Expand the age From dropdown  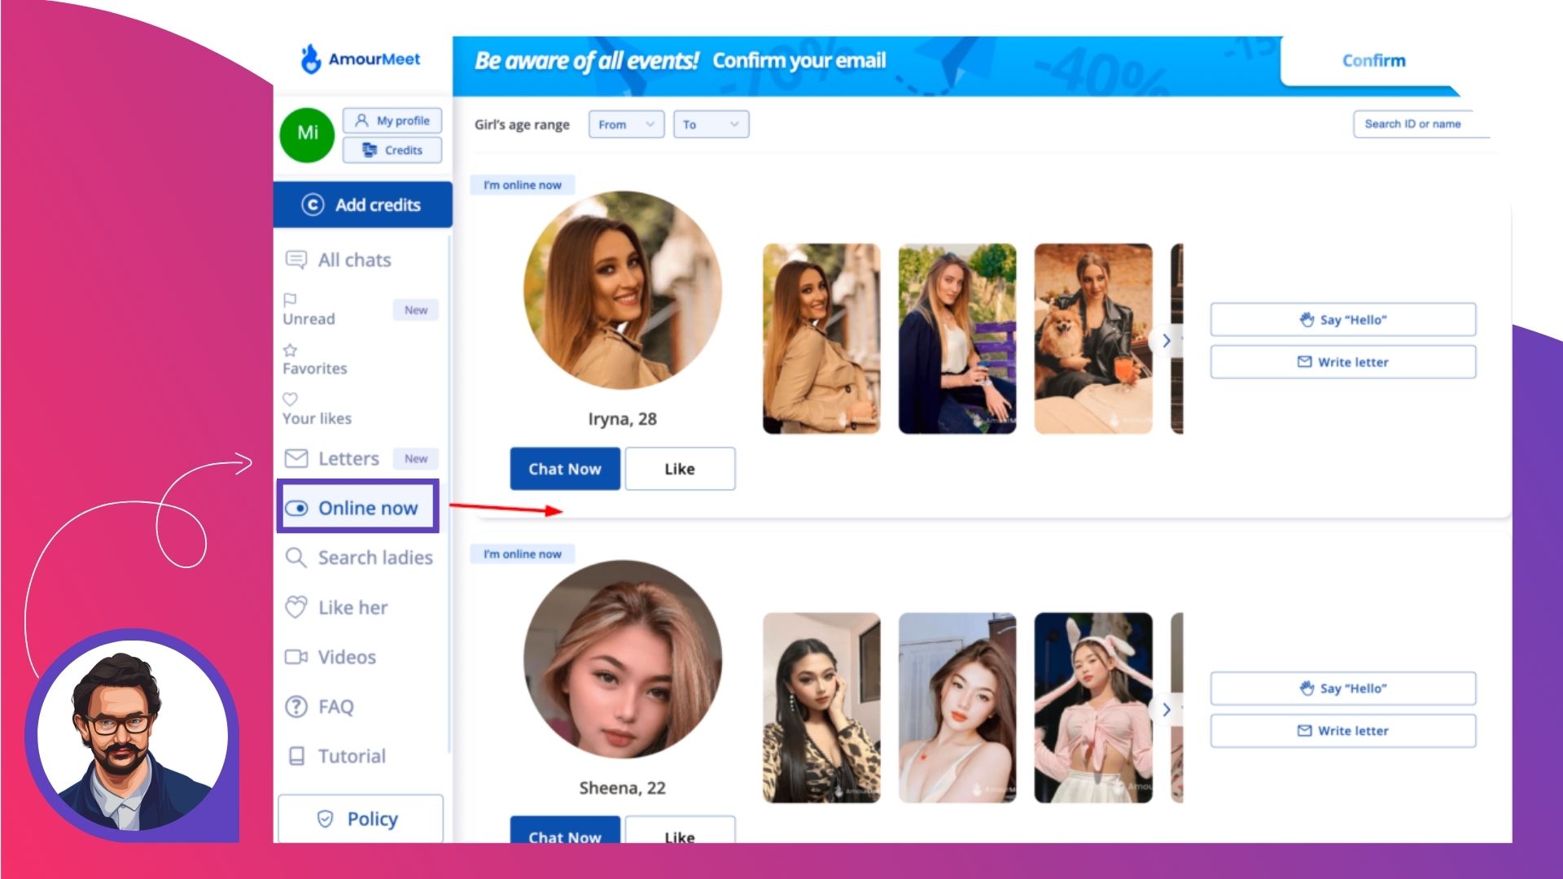click(626, 125)
